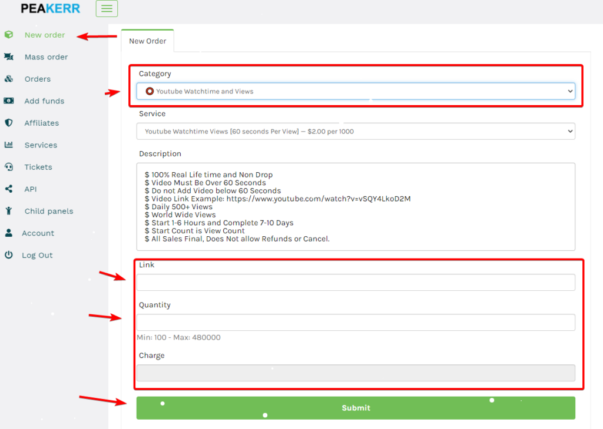603x429 pixels.
Task: Select the Description text box
Action: 356,207
